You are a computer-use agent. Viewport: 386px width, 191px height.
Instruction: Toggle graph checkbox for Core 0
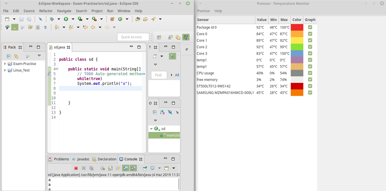[x=310, y=34]
